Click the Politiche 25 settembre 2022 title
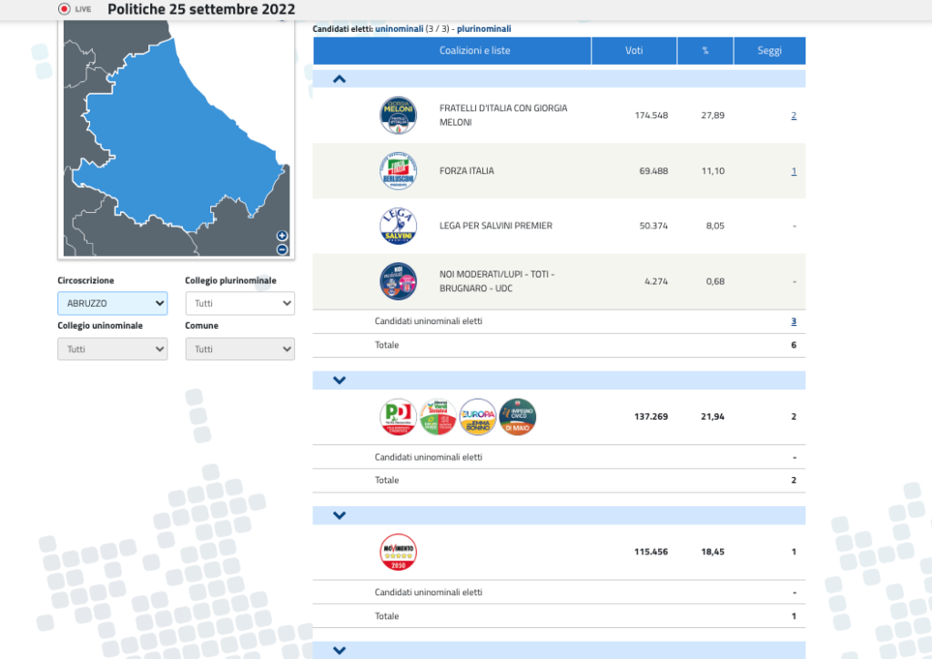Image resolution: width=932 pixels, height=659 pixels. 201,9
